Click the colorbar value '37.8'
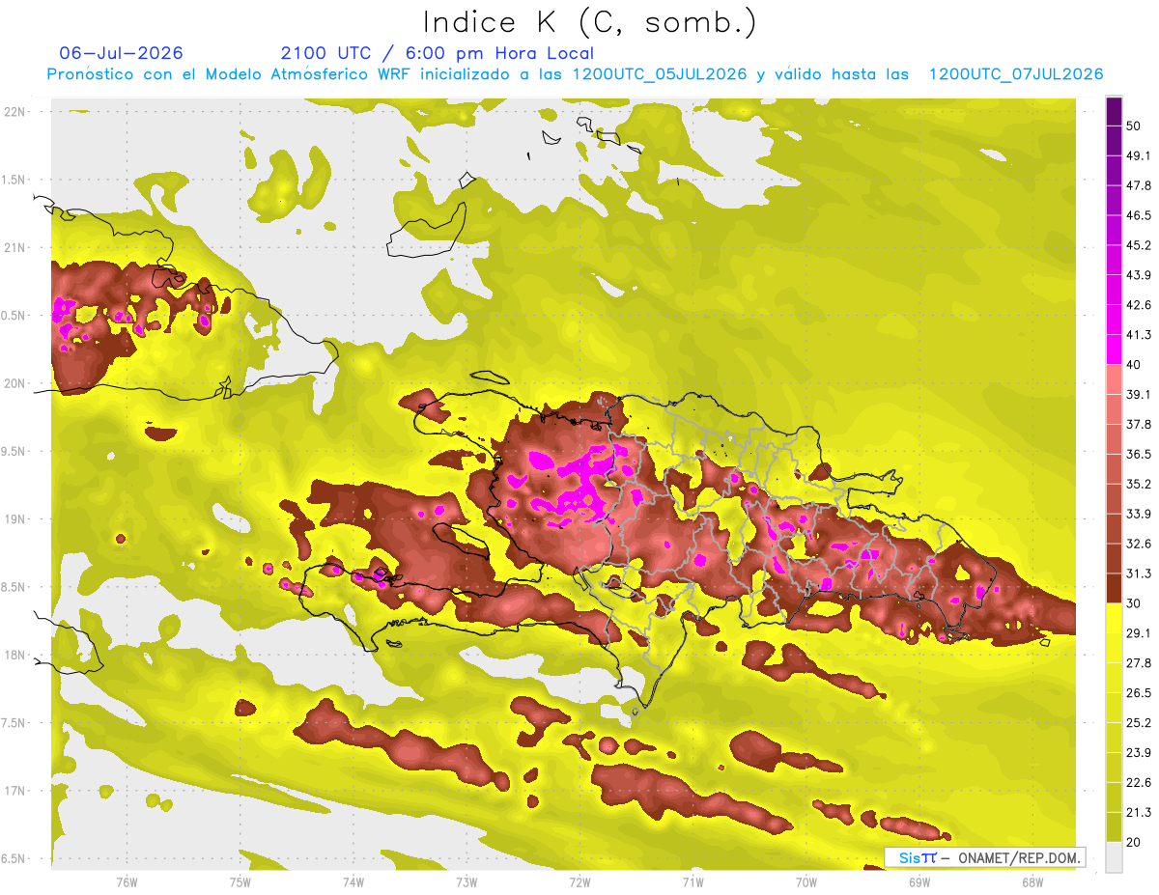1159x895 pixels. click(1139, 424)
